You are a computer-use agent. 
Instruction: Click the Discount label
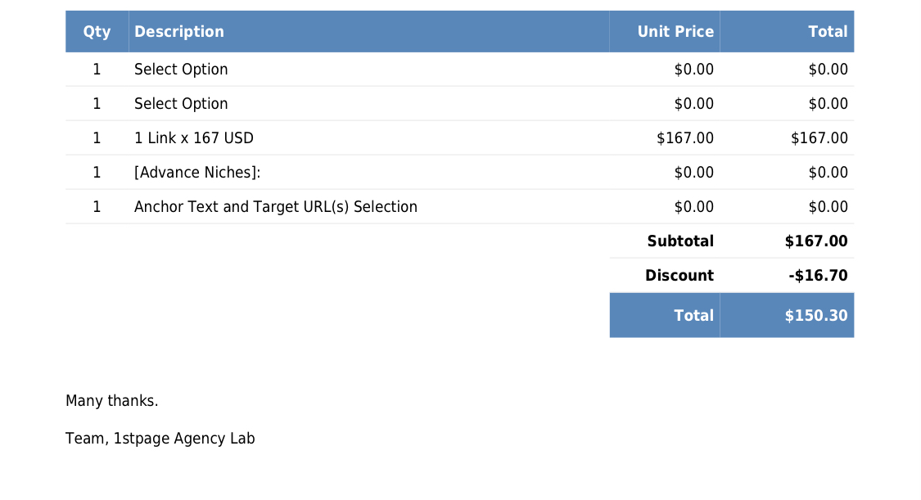tap(679, 276)
